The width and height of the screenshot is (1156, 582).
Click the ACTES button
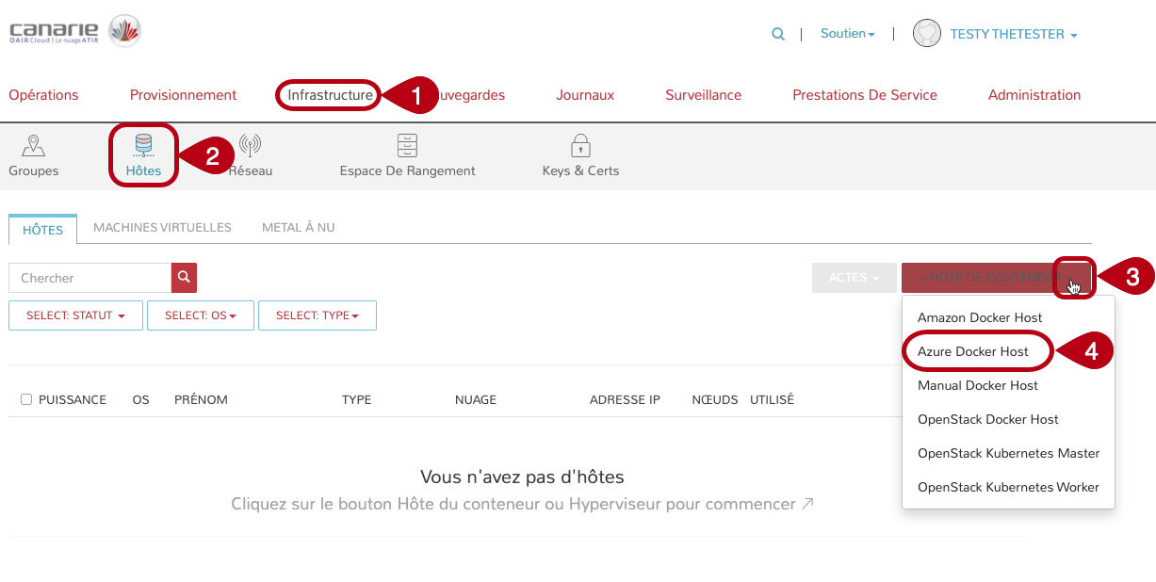point(854,278)
